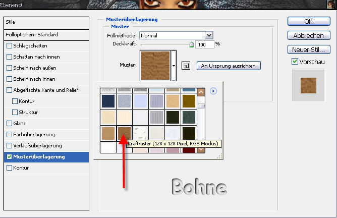337x218 pixels.
Task: Select Fülloptionen: Standard in styles list
Action: pyautogui.click(x=33, y=35)
